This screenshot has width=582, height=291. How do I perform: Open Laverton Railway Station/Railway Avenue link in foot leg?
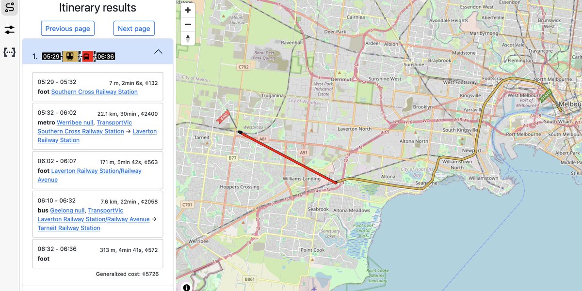click(90, 175)
